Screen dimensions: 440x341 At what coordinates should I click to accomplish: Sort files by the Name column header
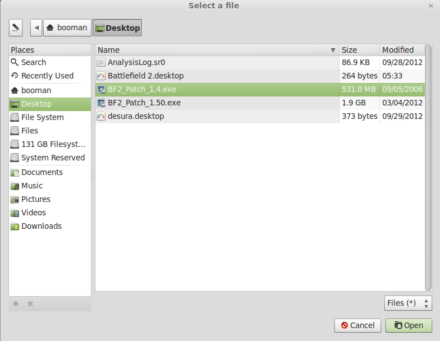pos(217,50)
